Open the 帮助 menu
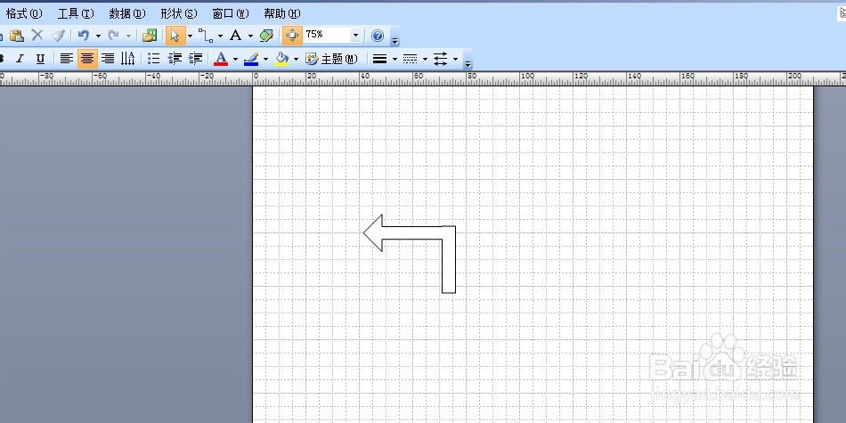This screenshot has width=846, height=423. (282, 13)
